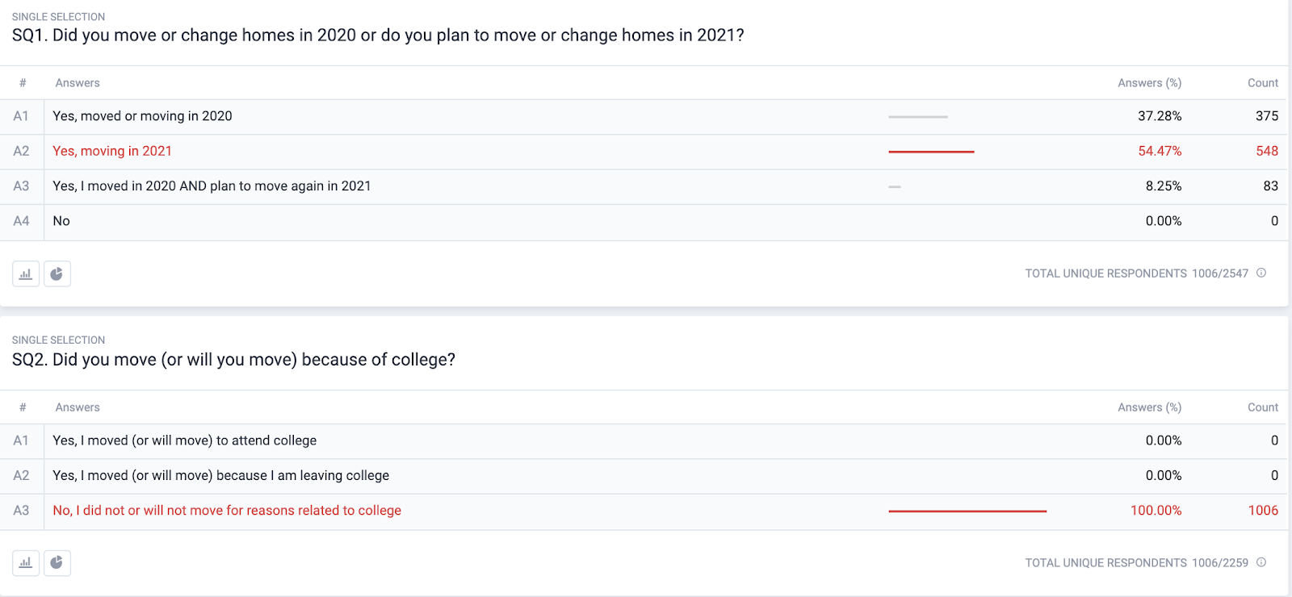Click the SQ1 'Answers (%)' column header
This screenshot has height=597, width=1292.
pos(1149,83)
